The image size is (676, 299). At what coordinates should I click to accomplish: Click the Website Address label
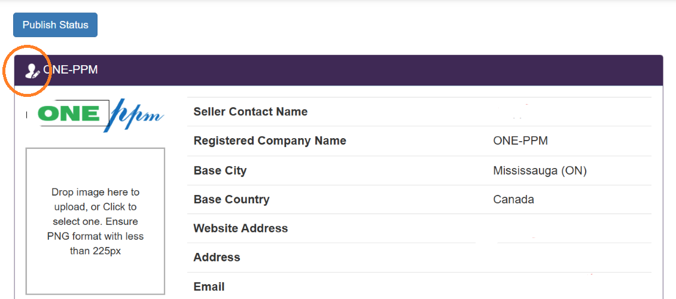click(x=240, y=228)
